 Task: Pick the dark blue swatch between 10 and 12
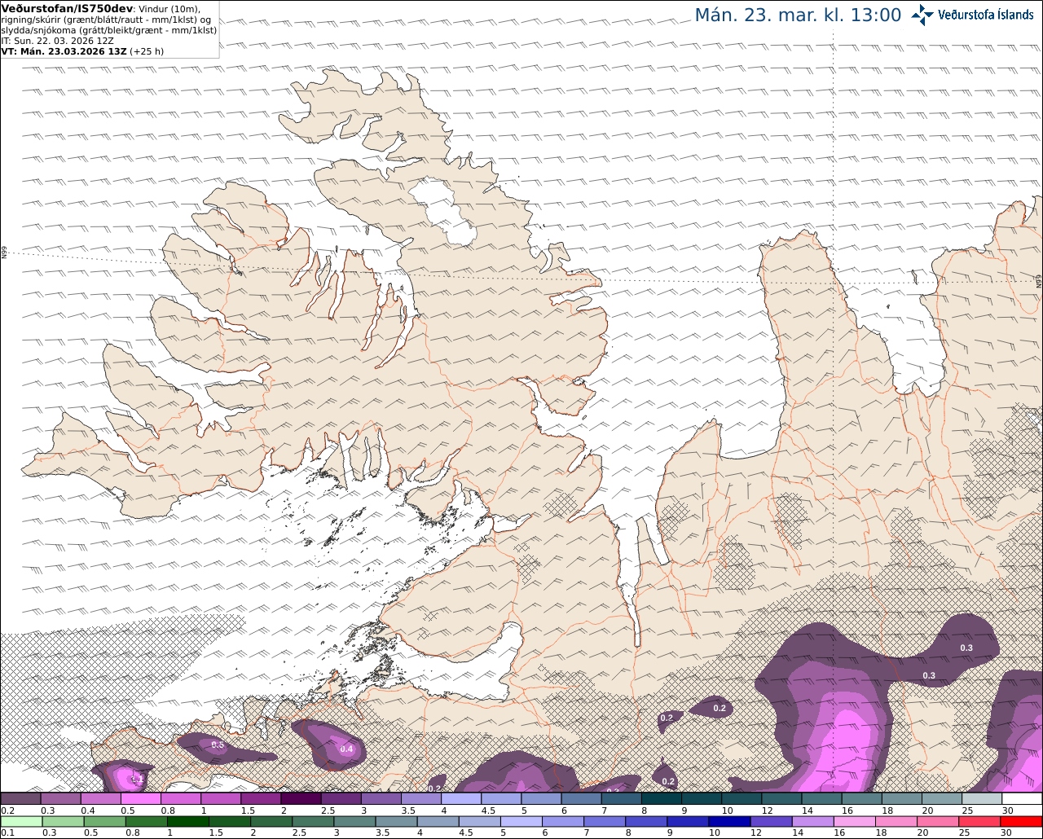pyautogui.click(x=728, y=822)
